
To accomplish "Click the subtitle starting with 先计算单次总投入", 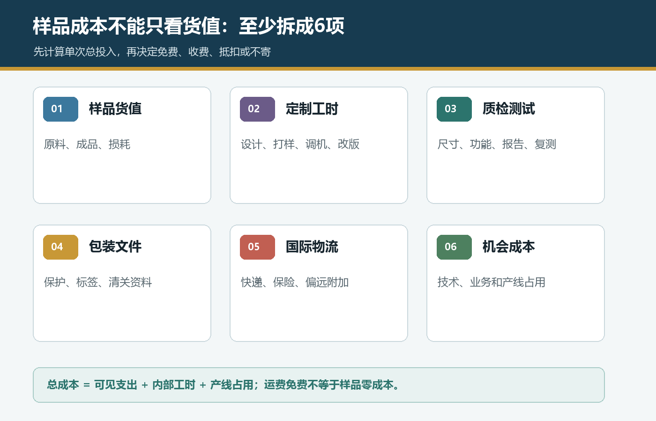I will 152,52.
